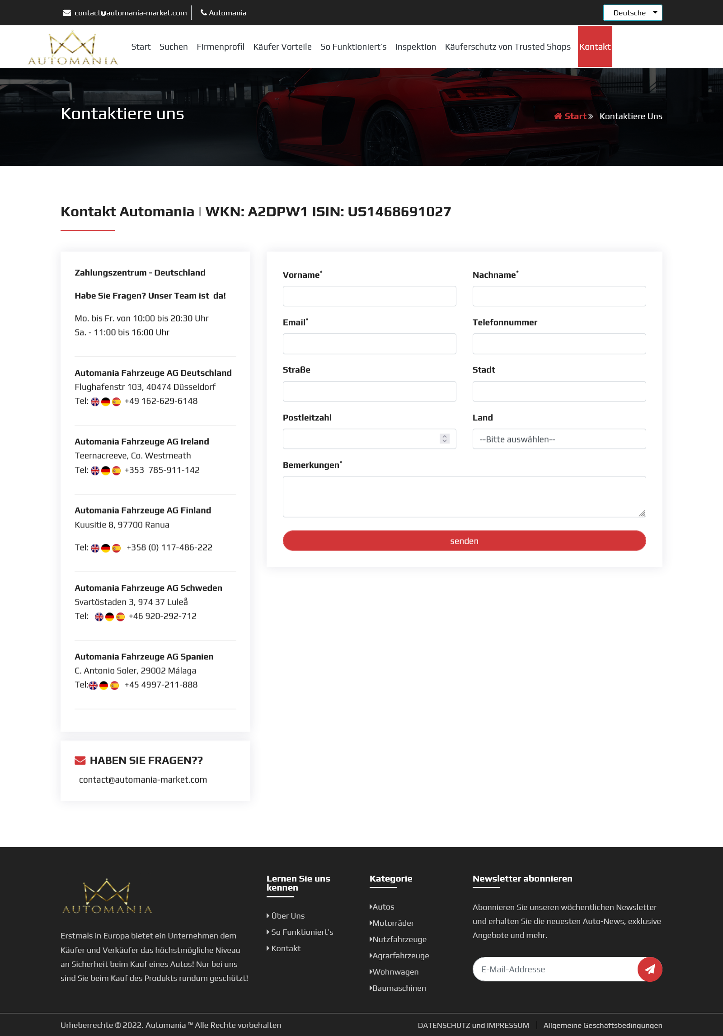The width and height of the screenshot is (723, 1036).
Task: Open Motorräder category link
Action: [393, 923]
